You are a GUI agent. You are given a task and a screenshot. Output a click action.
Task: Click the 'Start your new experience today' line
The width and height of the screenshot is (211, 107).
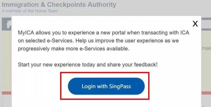(x=88, y=64)
